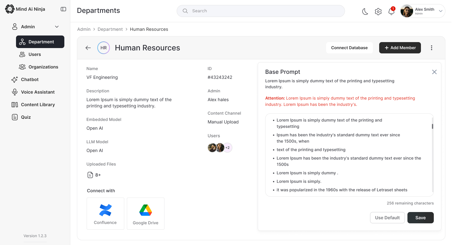Collapse sidebar using panel toggle icon
Image resolution: width=452 pixels, height=245 pixels.
point(63,9)
